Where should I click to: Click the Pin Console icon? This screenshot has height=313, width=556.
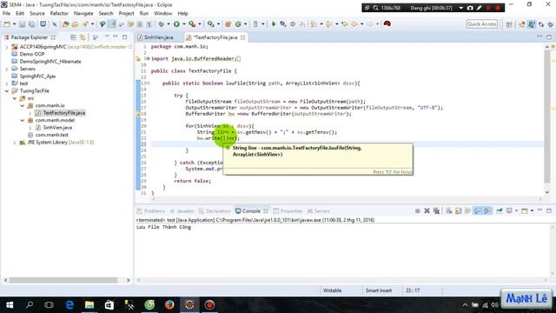tap(500, 210)
